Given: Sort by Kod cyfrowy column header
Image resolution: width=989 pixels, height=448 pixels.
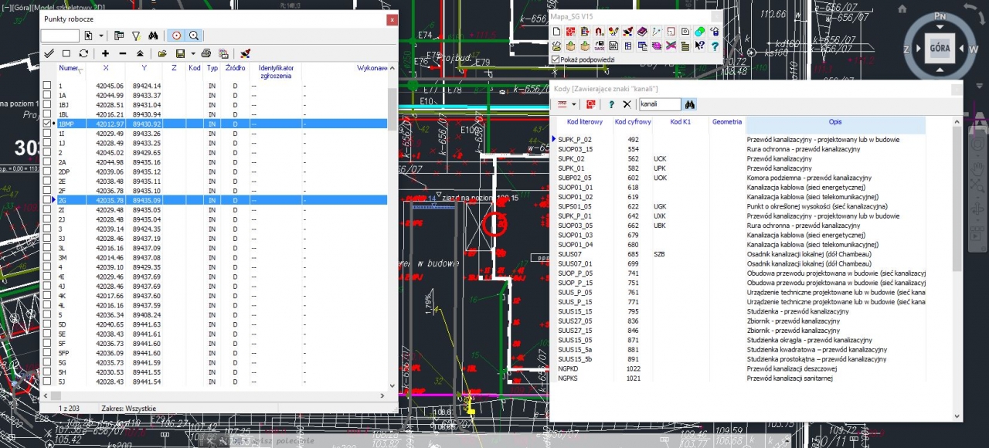Looking at the screenshot, I should coord(632,122).
